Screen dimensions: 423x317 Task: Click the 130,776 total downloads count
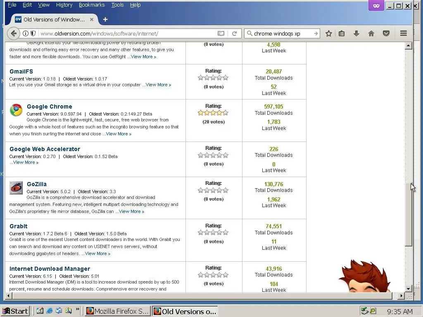pyautogui.click(x=273, y=184)
